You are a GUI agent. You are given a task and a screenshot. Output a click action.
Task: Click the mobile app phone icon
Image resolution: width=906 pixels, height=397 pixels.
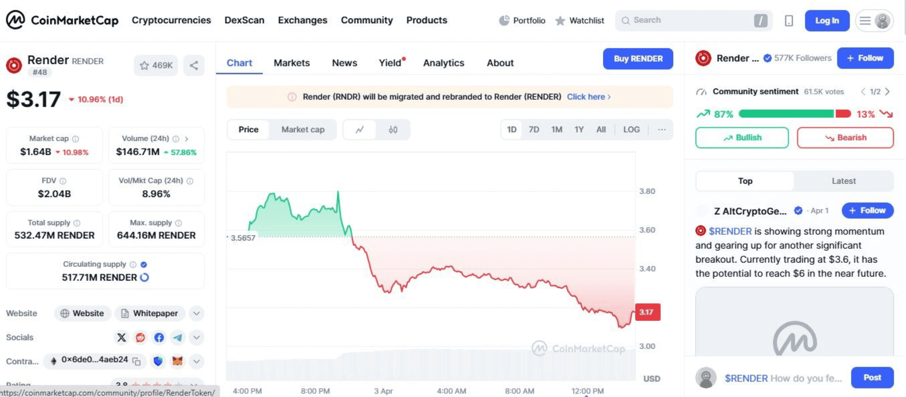[x=789, y=21]
